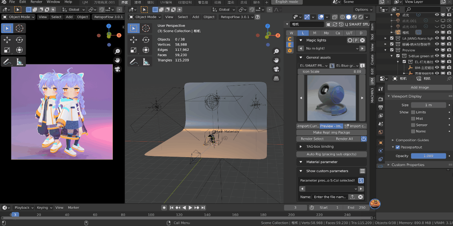Toggle the blue power button beside Render All
The height and width of the screenshot is (226, 453).
pos(364,139)
